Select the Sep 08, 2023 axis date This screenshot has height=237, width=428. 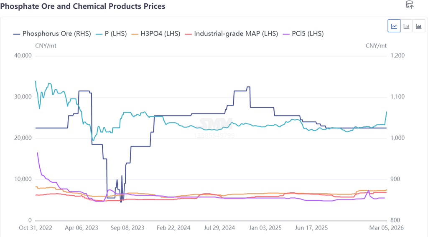pos(128,228)
